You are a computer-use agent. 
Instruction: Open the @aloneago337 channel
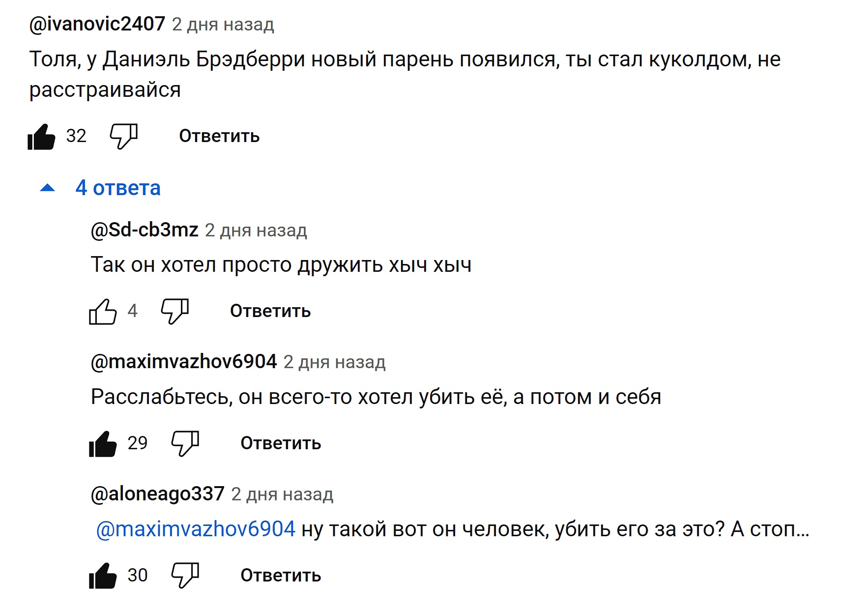[158, 494]
